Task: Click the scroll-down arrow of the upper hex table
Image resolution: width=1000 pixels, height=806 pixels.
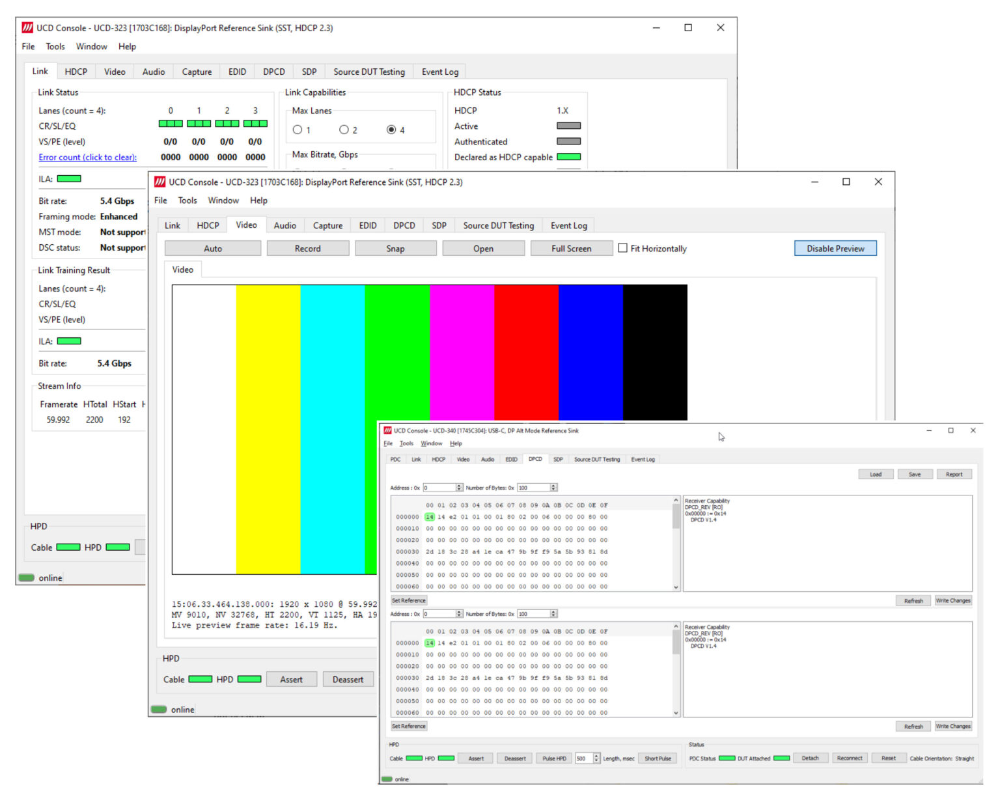Action: pyautogui.click(x=676, y=587)
